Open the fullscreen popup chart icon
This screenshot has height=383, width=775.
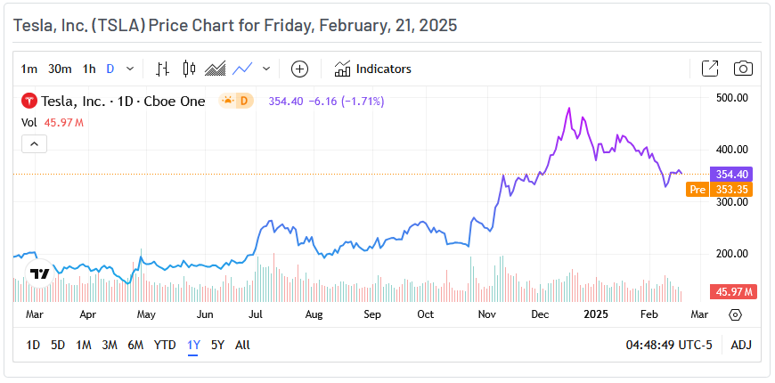coord(710,69)
